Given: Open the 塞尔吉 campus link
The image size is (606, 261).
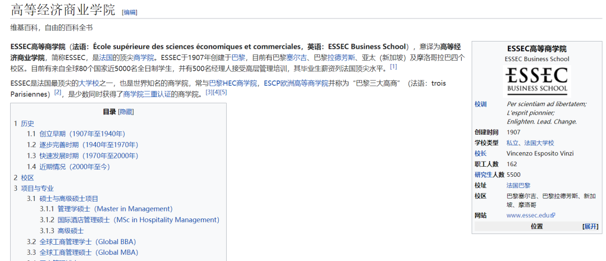Looking at the screenshot, I should pos(296,58).
